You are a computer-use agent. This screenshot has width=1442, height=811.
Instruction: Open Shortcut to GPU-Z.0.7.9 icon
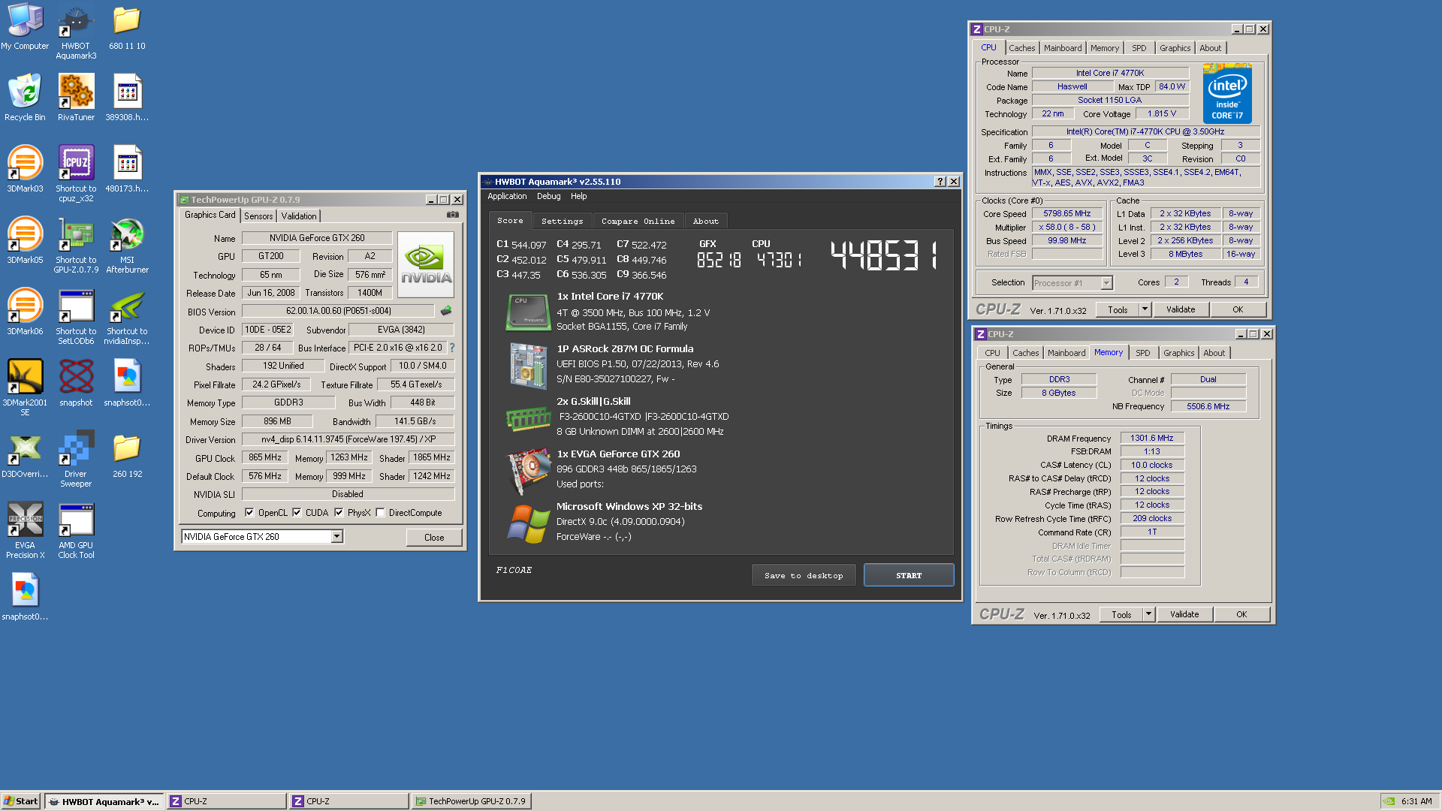point(76,245)
